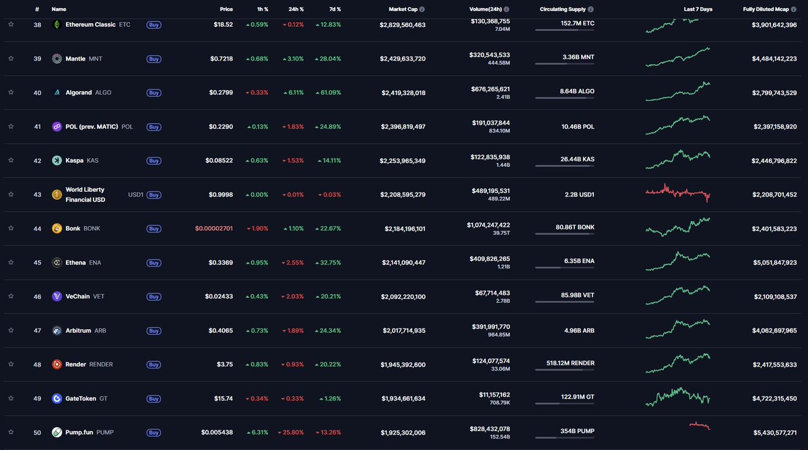Mark Arbitrum with its watchlist star

[11, 330]
